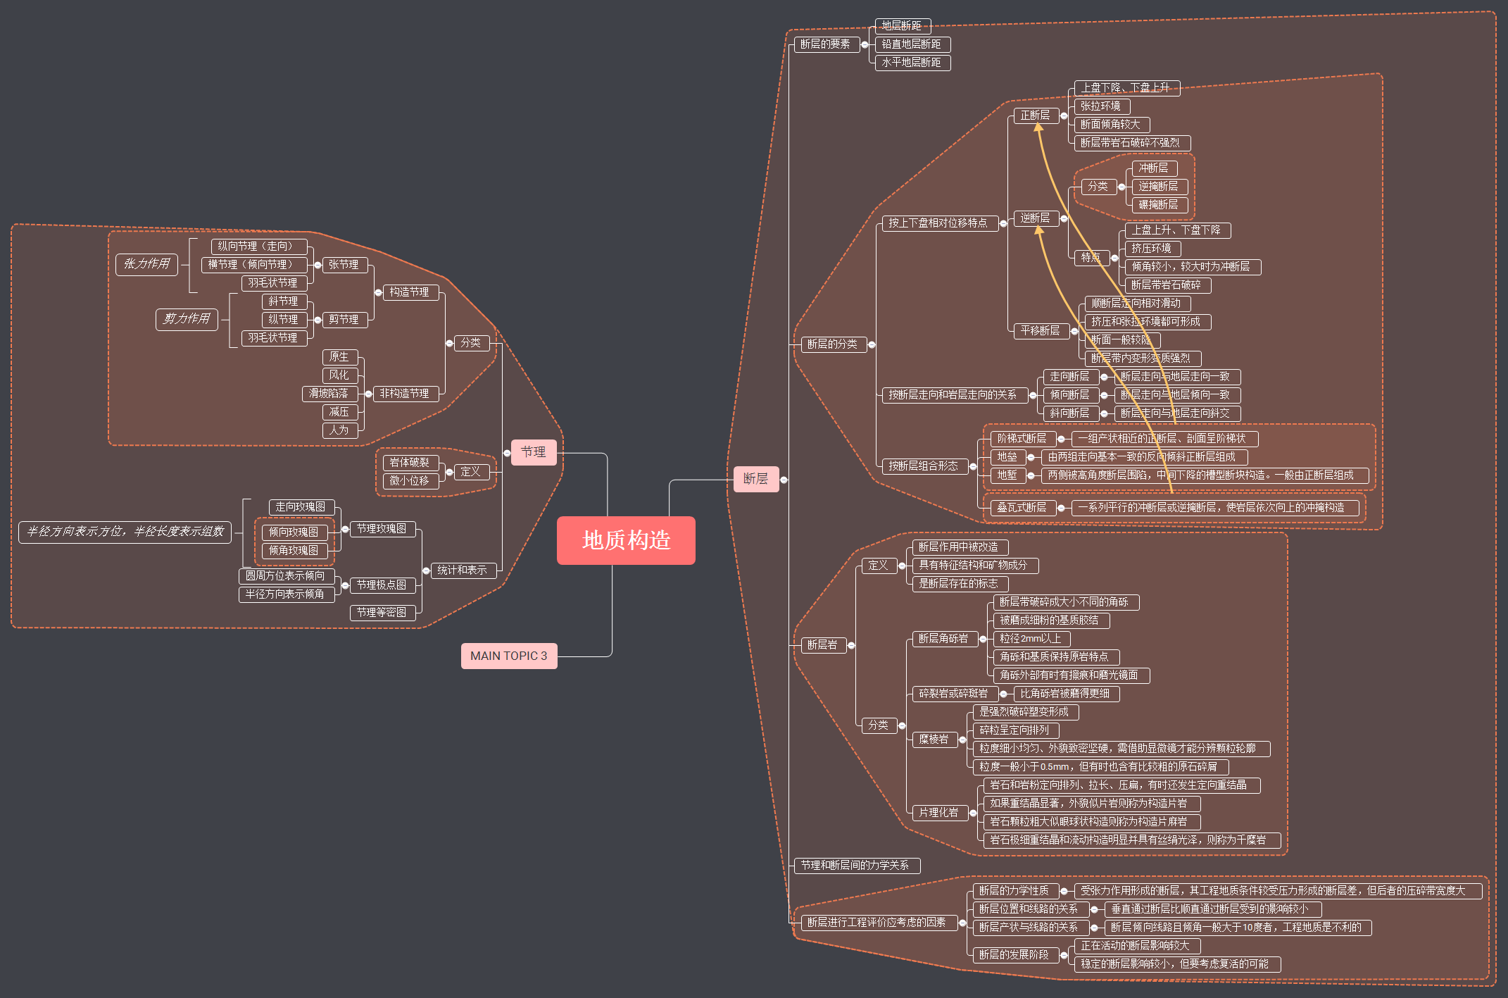This screenshot has width=1508, height=998.
Task: Select the 张力作用 node
Action: (x=146, y=265)
